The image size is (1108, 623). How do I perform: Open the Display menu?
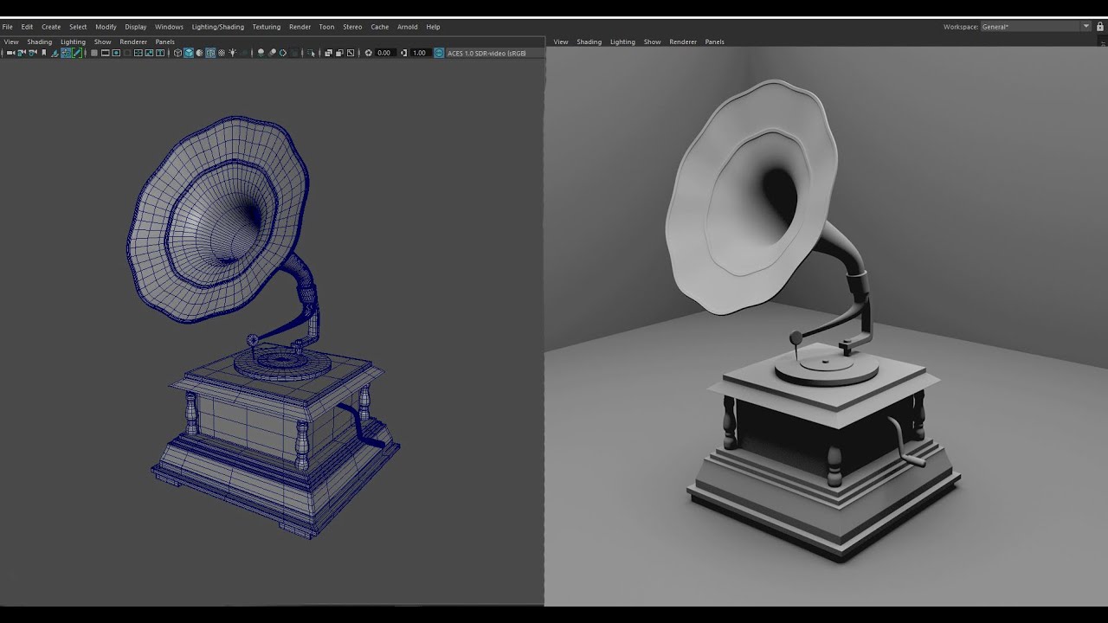pos(136,27)
